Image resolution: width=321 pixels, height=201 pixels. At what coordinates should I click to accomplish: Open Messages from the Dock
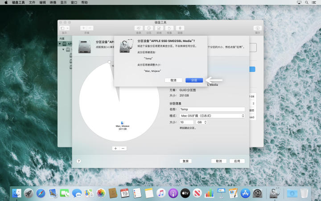77,193
